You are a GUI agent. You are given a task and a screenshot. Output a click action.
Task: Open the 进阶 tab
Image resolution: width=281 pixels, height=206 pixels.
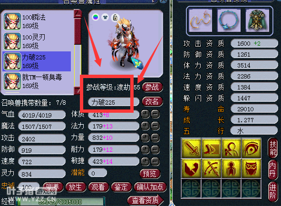pos(272,191)
